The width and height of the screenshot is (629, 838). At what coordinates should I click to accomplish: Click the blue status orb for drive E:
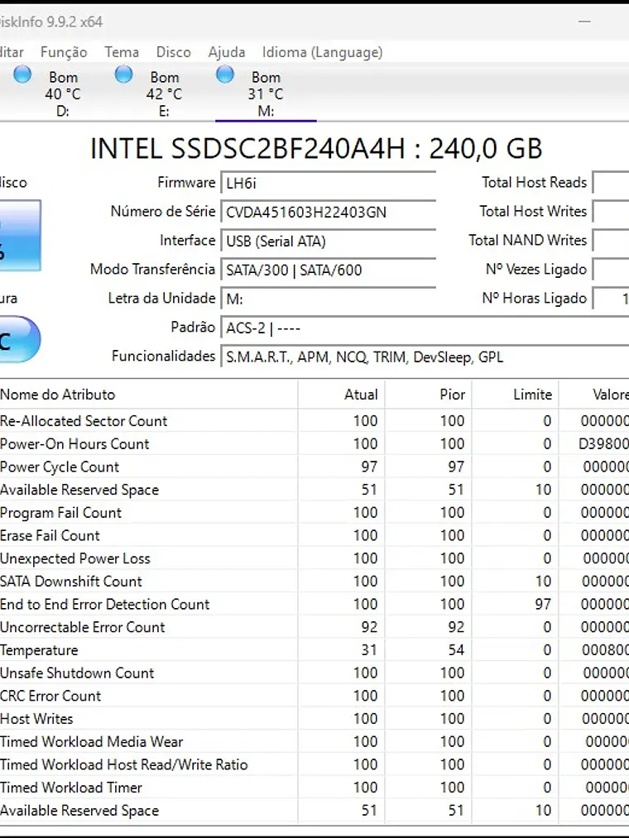click(123, 74)
